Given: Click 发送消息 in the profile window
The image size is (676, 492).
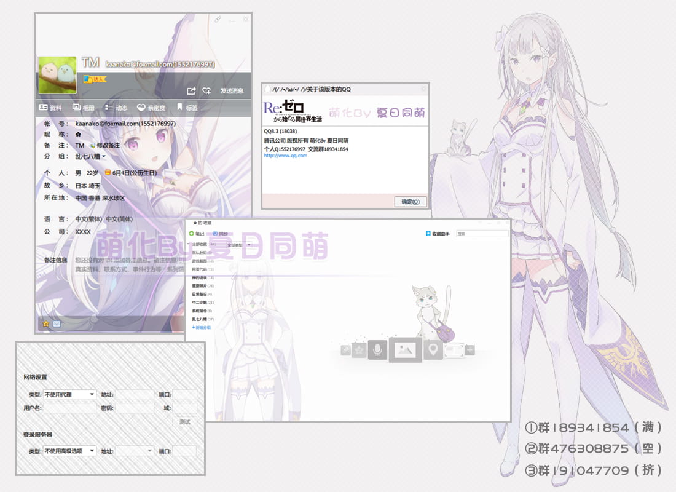Looking at the screenshot, I should tap(232, 91).
